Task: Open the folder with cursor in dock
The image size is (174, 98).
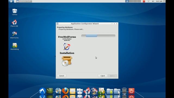Action: (117, 91)
